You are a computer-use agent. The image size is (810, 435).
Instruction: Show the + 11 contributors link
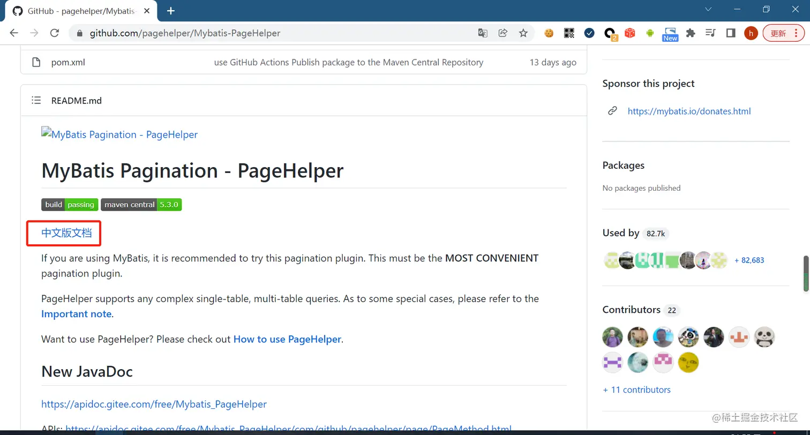(637, 390)
